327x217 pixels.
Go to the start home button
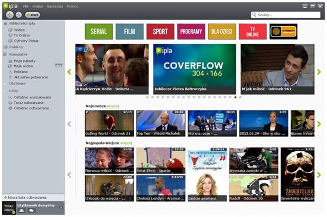pos(33,15)
